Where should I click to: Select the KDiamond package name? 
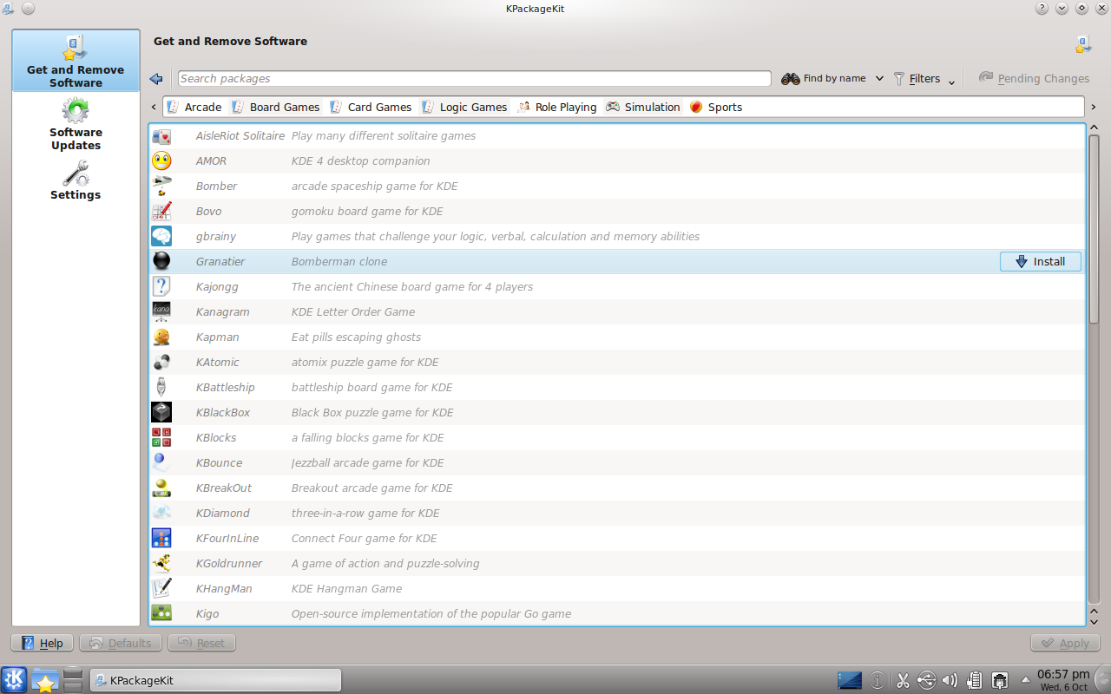point(222,514)
